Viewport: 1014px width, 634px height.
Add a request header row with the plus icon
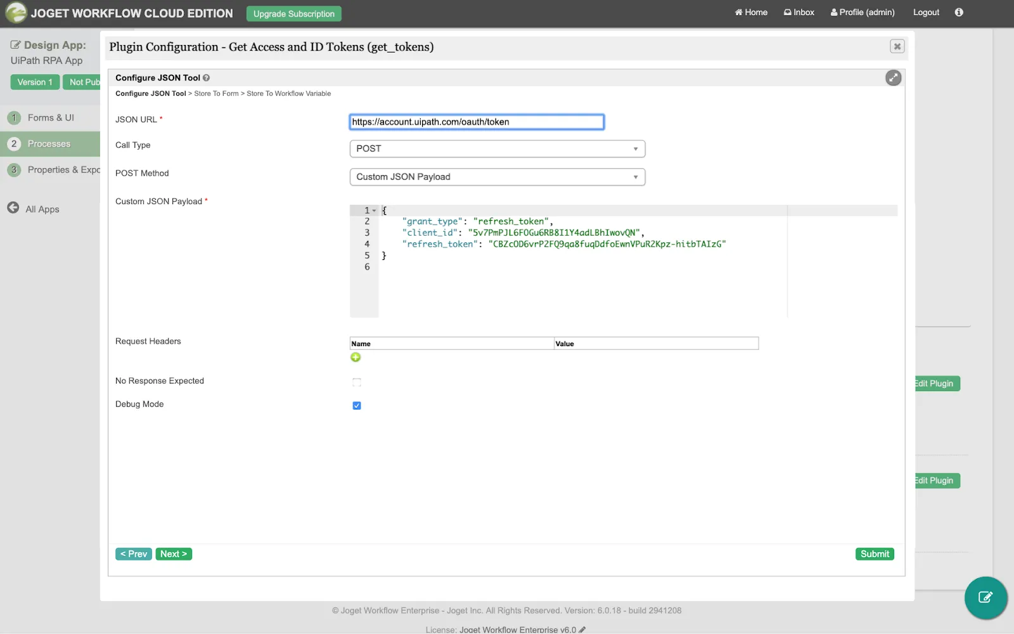(x=356, y=358)
